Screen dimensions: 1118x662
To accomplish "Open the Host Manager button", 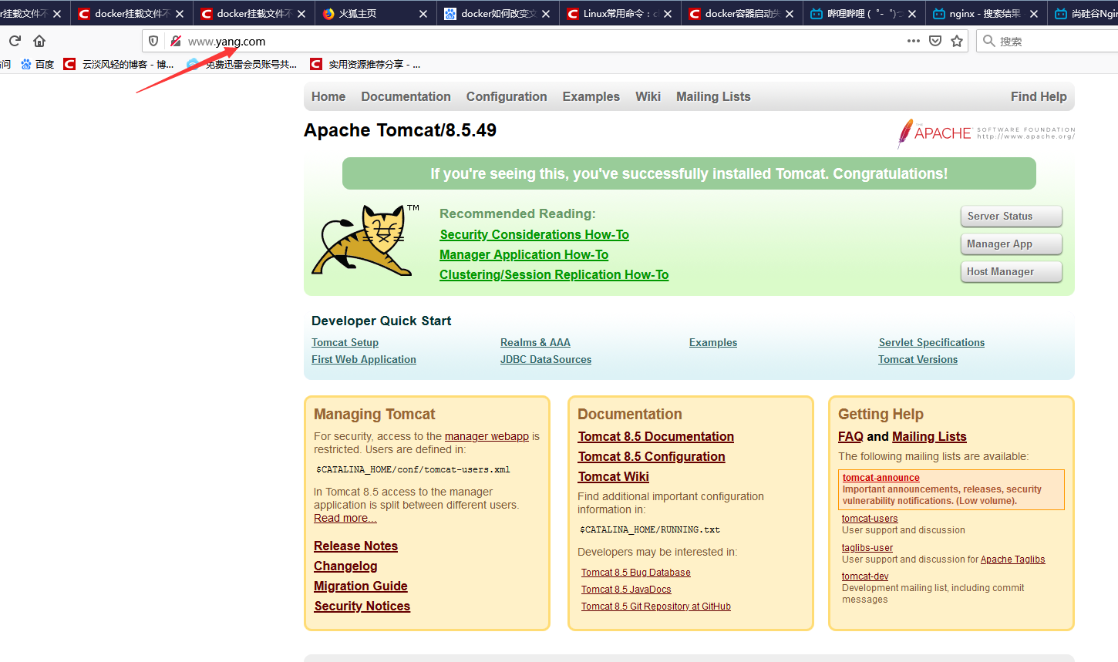I will (x=1012, y=272).
